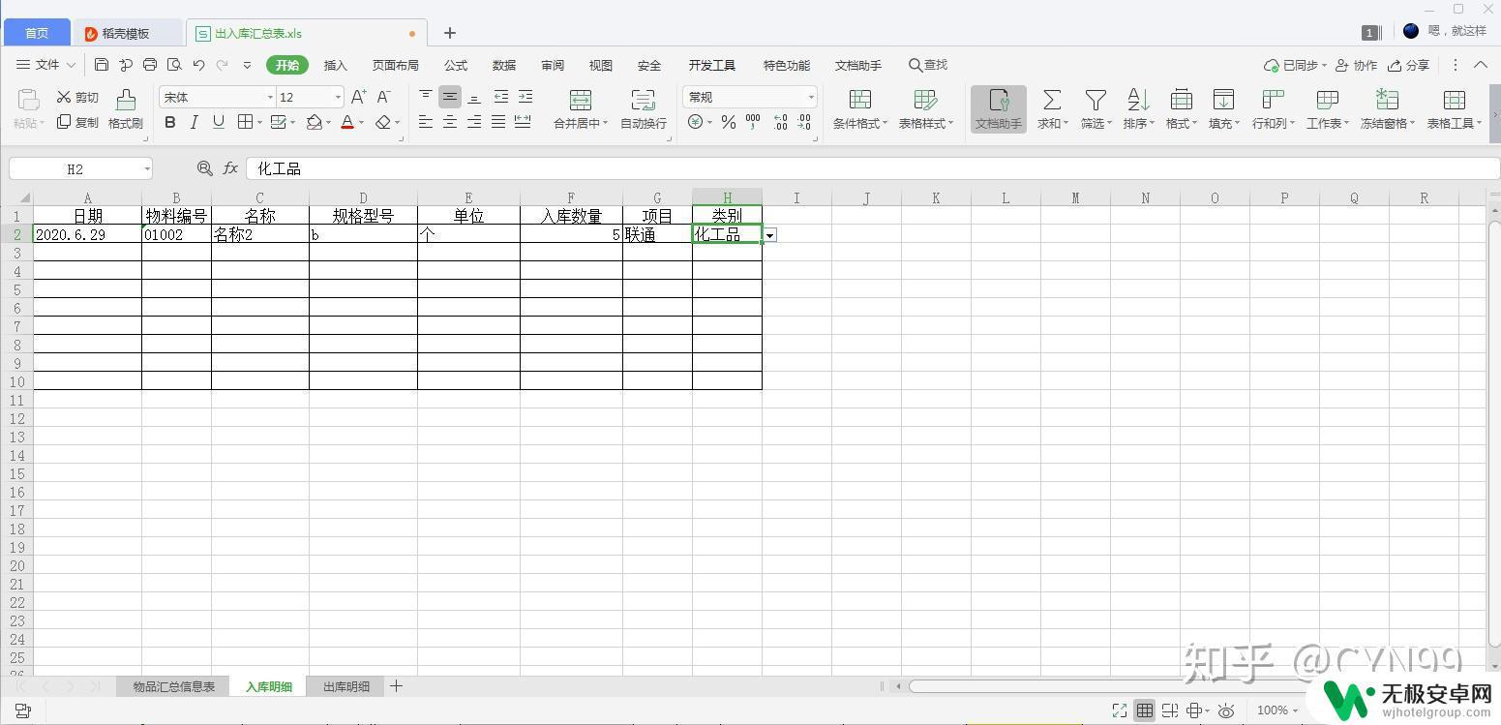Click the 查找 search button
1501x725 pixels.
(927, 65)
